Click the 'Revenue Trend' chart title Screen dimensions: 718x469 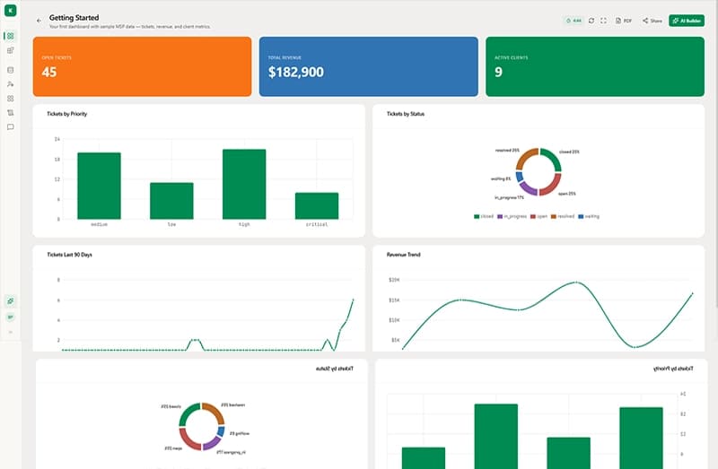coord(403,255)
